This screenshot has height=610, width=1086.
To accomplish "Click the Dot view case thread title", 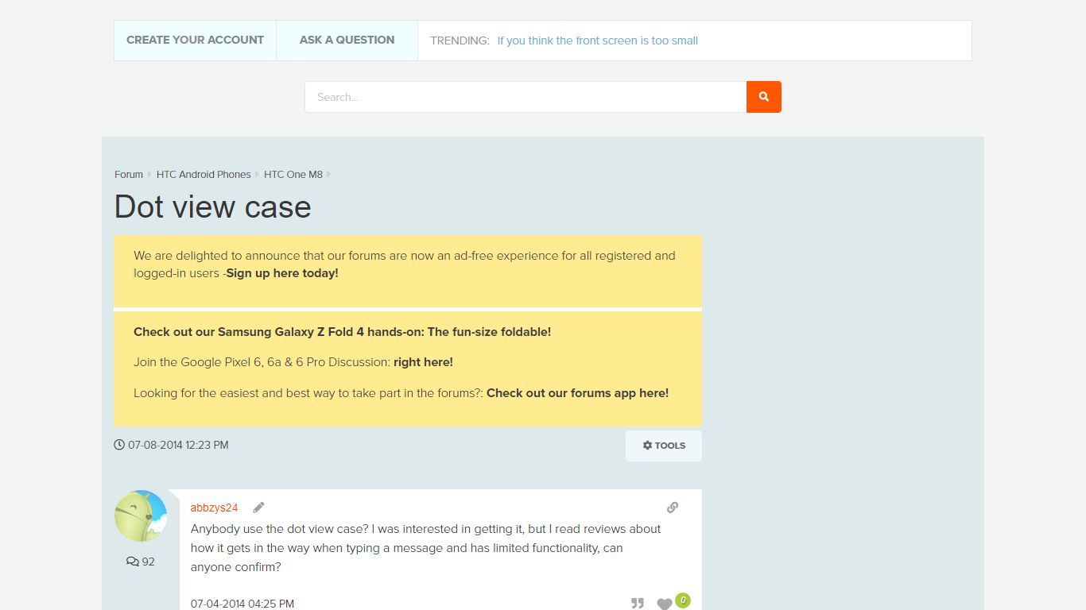I will [213, 207].
